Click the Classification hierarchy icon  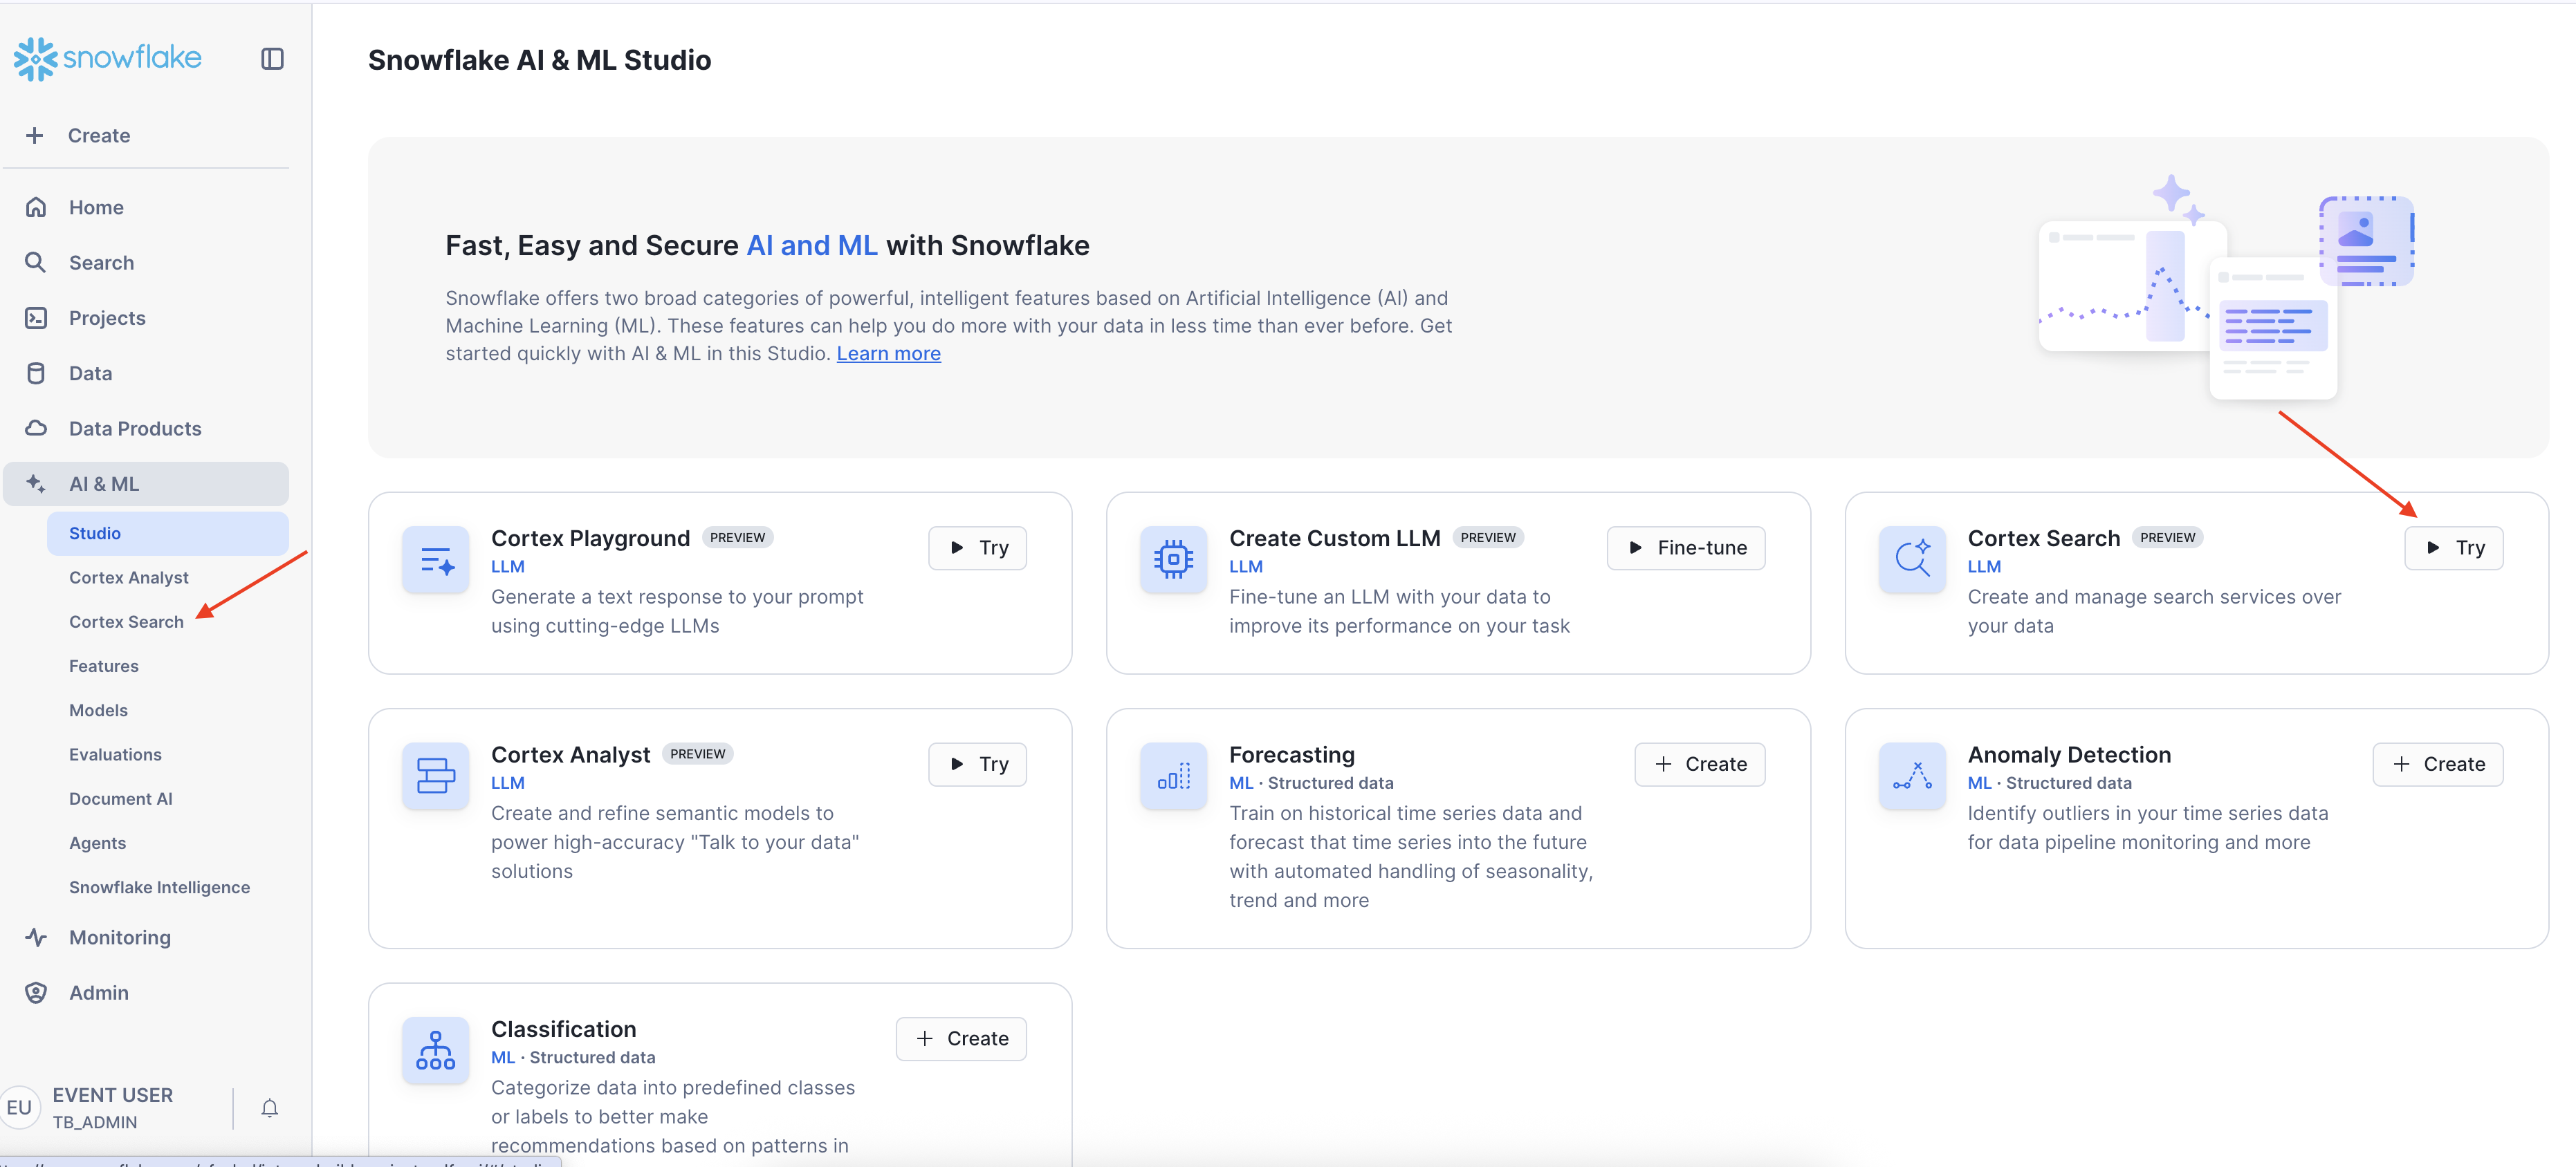tap(435, 1050)
